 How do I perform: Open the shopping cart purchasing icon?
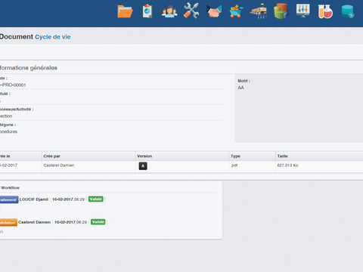tap(236, 11)
